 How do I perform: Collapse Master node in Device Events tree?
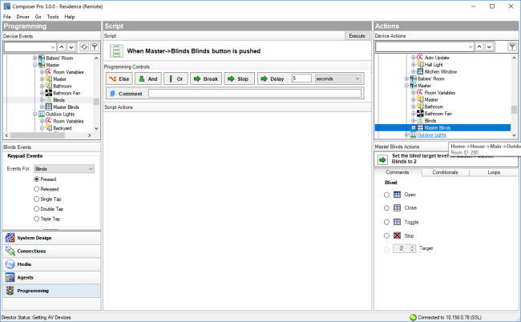tap(35, 65)
